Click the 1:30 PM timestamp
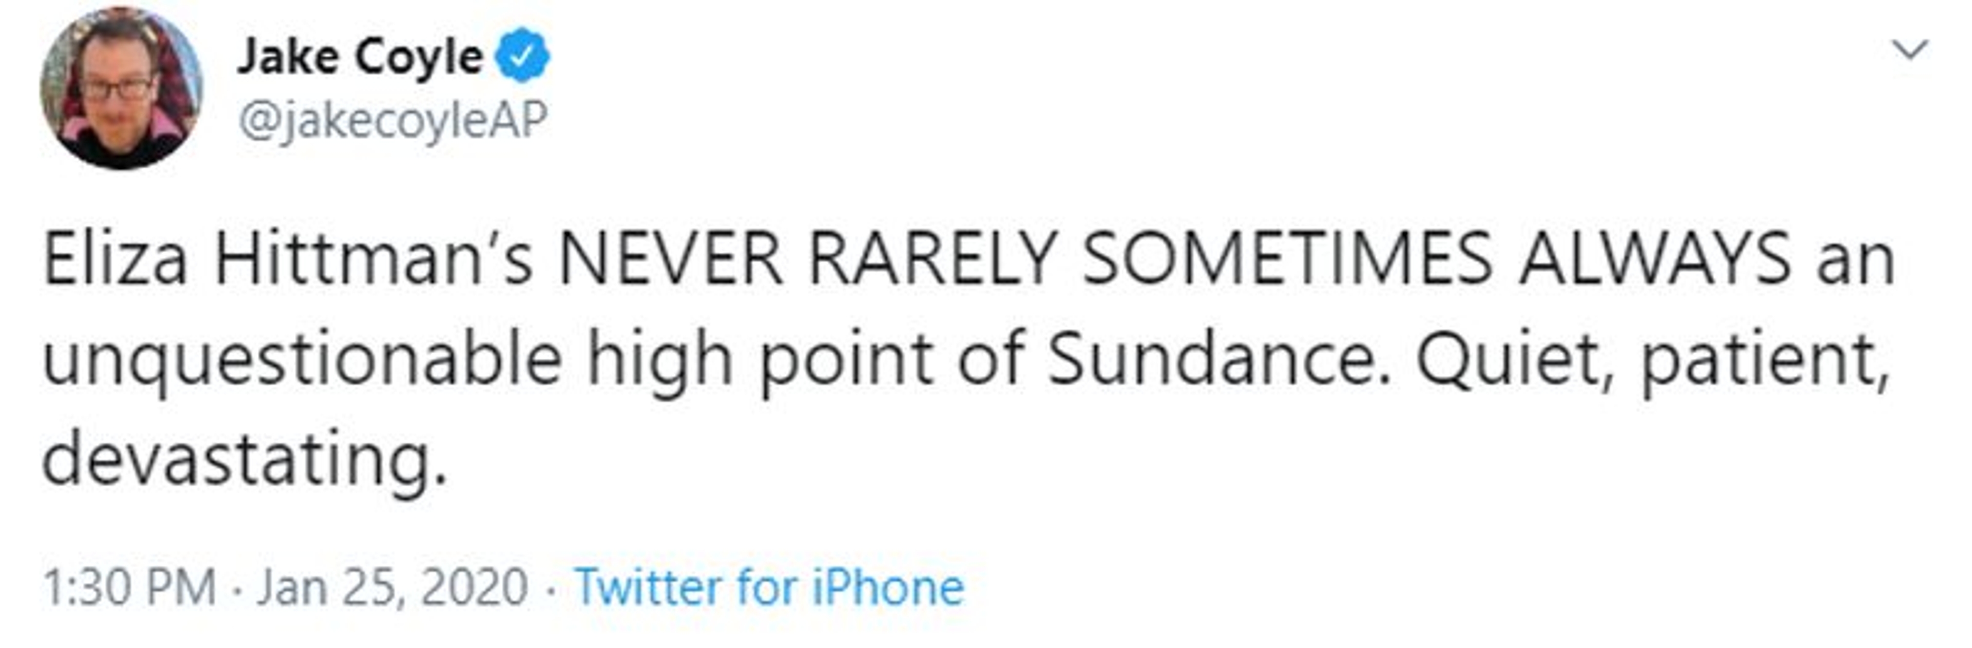 click(x=129, y=587)
